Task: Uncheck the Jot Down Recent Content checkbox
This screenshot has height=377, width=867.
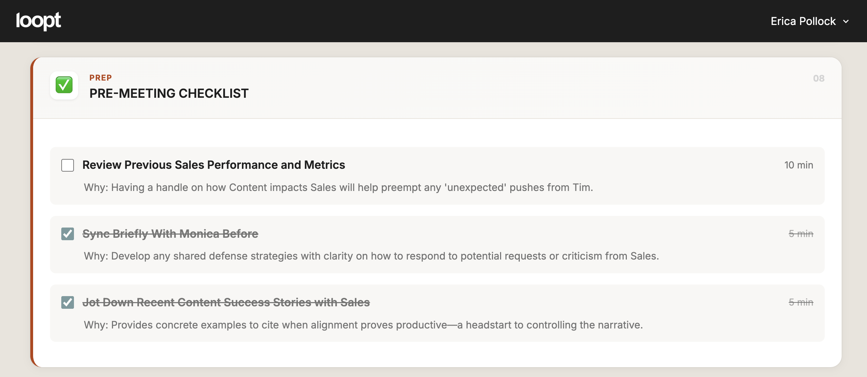Action: (x=68, y=302)
